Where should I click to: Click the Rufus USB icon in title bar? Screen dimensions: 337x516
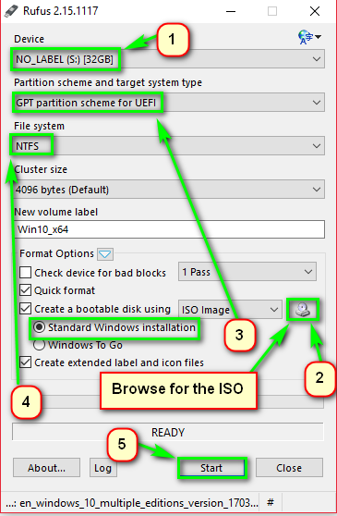[11, 11]
